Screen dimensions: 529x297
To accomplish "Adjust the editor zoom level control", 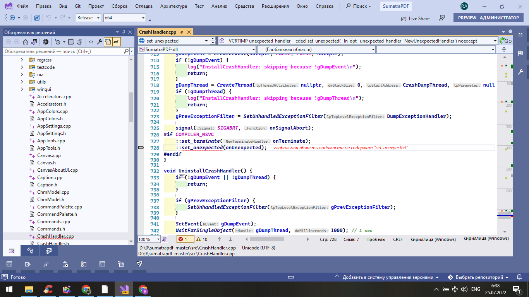I will coord(149,239).
